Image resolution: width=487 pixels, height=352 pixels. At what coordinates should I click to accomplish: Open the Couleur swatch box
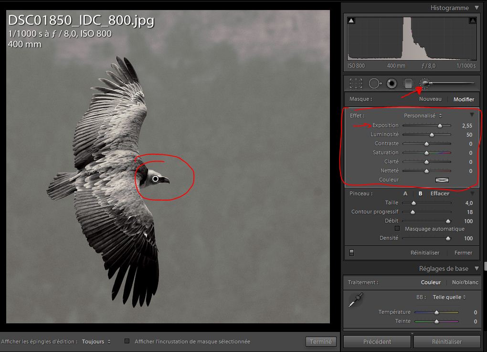point(442,180)
